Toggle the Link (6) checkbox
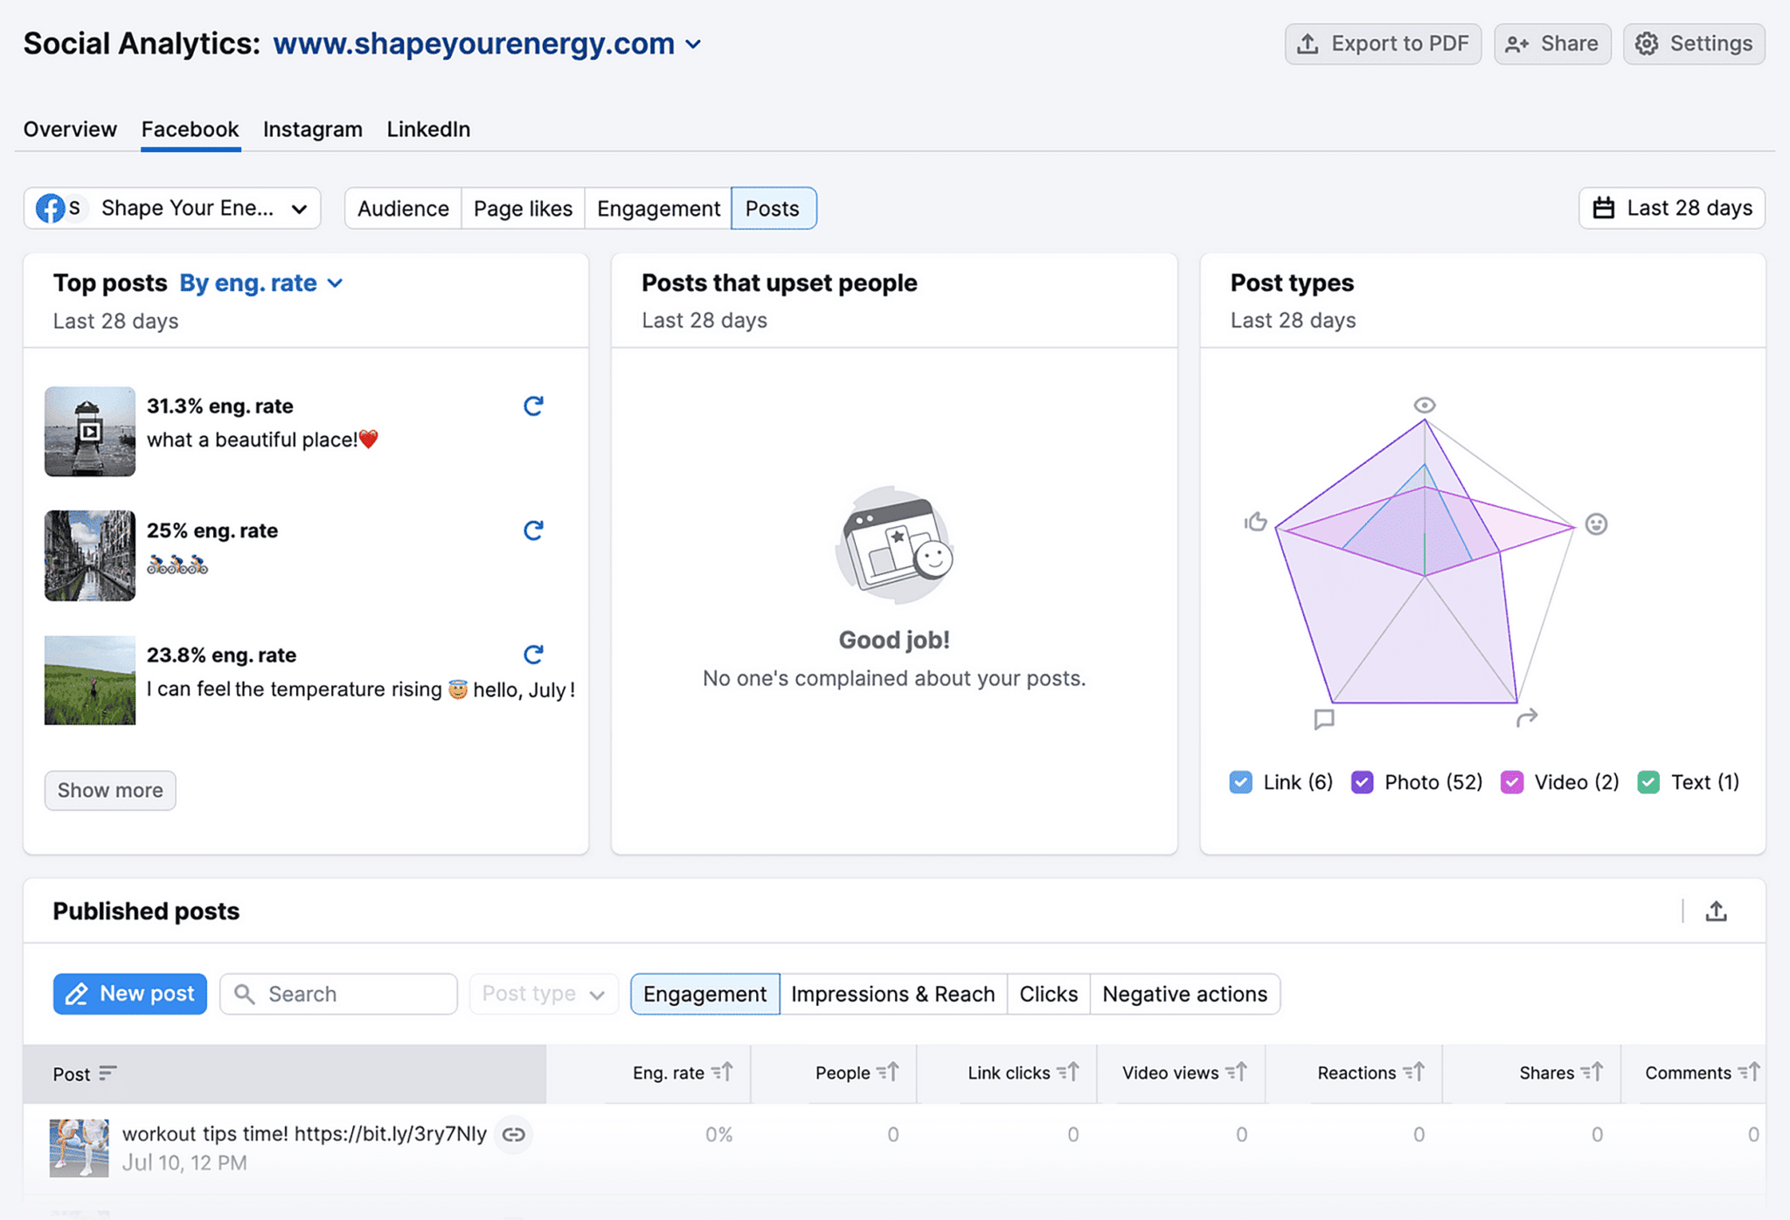Viewport: 1790px width, 1220px height. tap(1240, 781)
